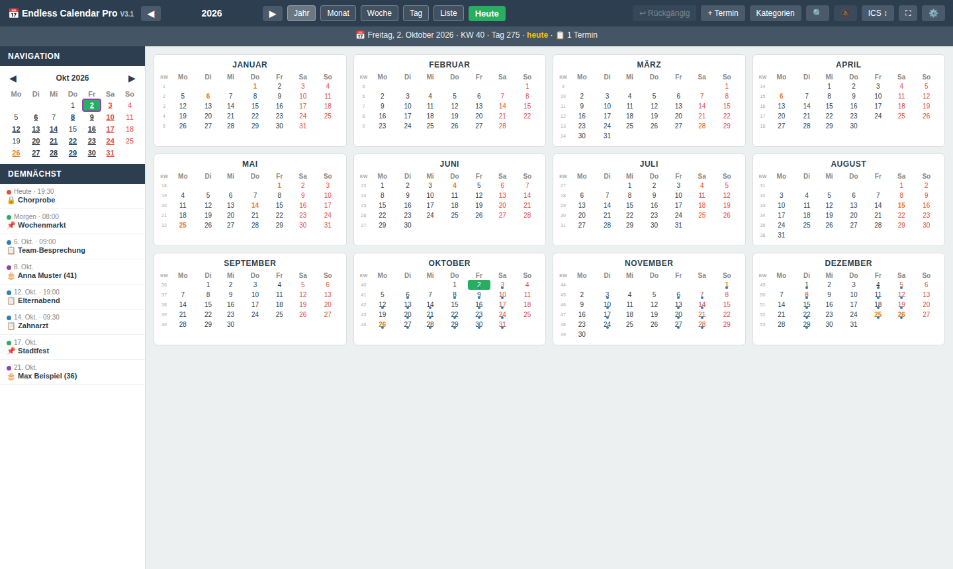
Task: Click the red category dot of the Chorprobe entry
Action: pyautogui.click(x=9, y=192)
